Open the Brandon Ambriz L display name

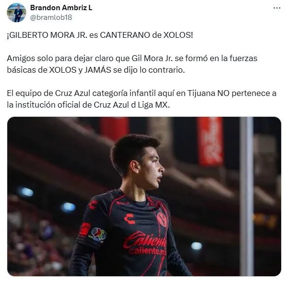(61, 8)
